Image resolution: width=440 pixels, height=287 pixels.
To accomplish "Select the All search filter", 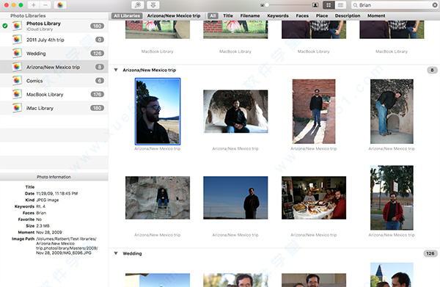I will pyautogui.click(x=213, y=15).
